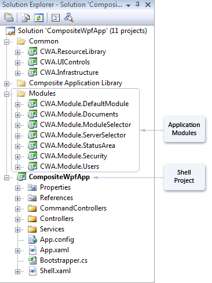
Task: Select the CommandControllers folder
Action: pyautogui.click(x=74, y=208)
